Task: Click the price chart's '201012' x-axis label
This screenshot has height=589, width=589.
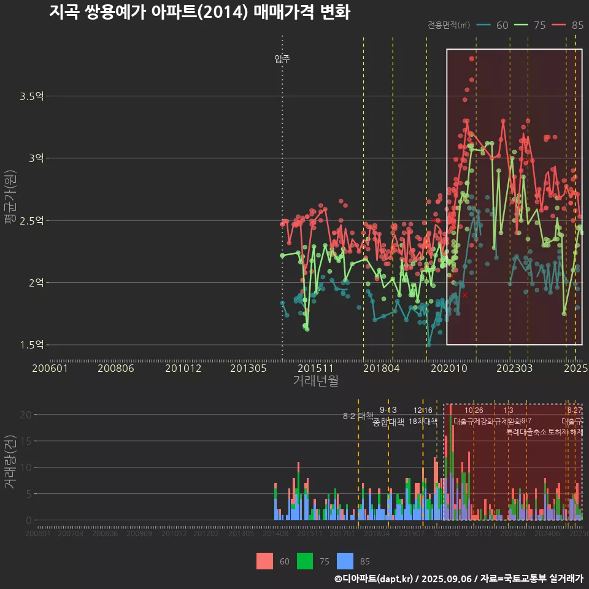Action: pyautogui.click(x=183, y=368)
